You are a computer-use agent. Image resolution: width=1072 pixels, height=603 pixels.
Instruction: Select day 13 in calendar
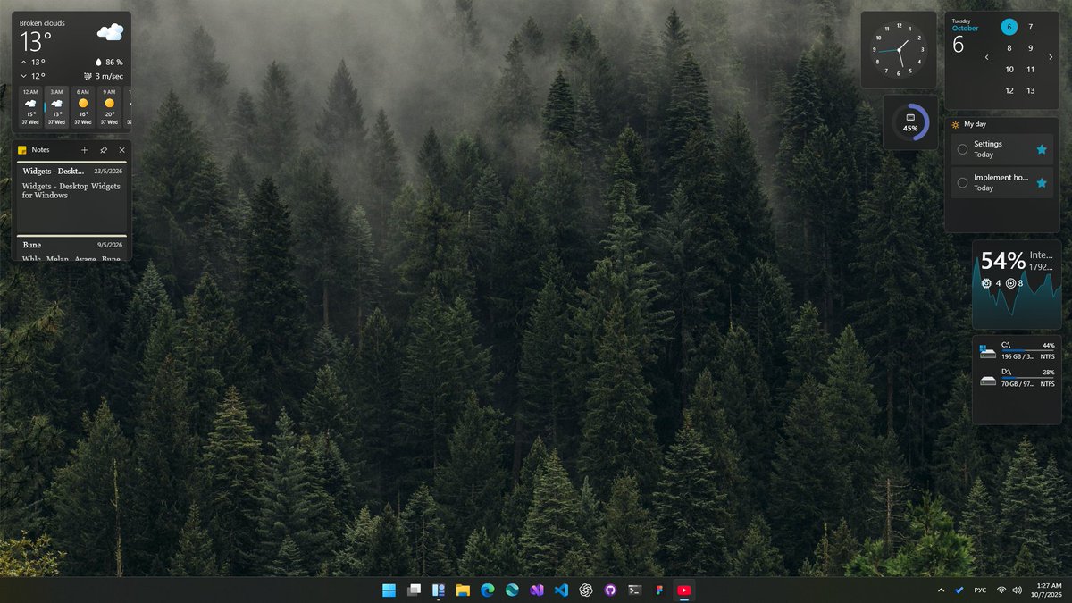(x=1030, y=91)
